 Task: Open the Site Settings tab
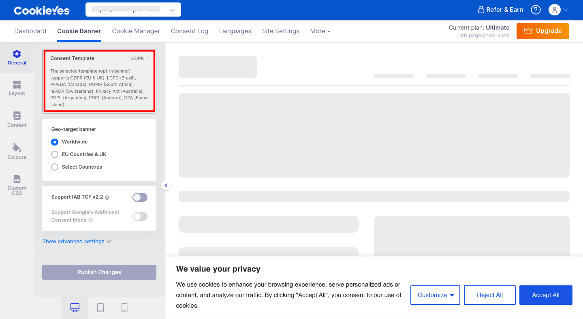click(281, 31)
